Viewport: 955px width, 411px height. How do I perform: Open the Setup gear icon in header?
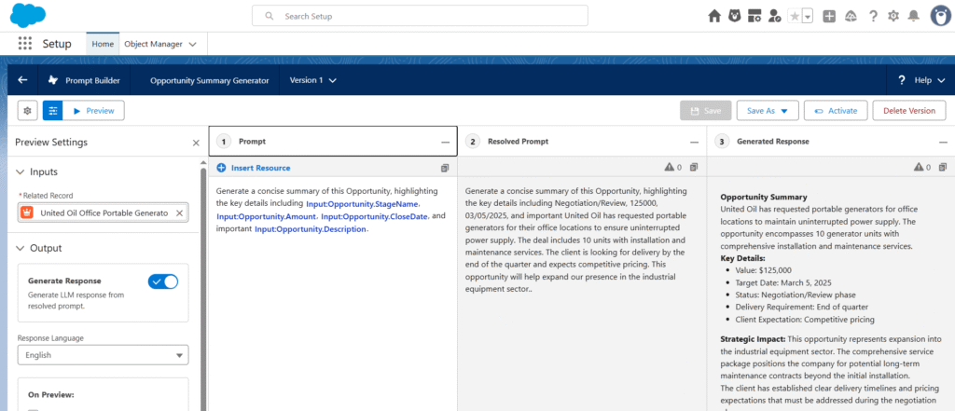pos(893,16)
